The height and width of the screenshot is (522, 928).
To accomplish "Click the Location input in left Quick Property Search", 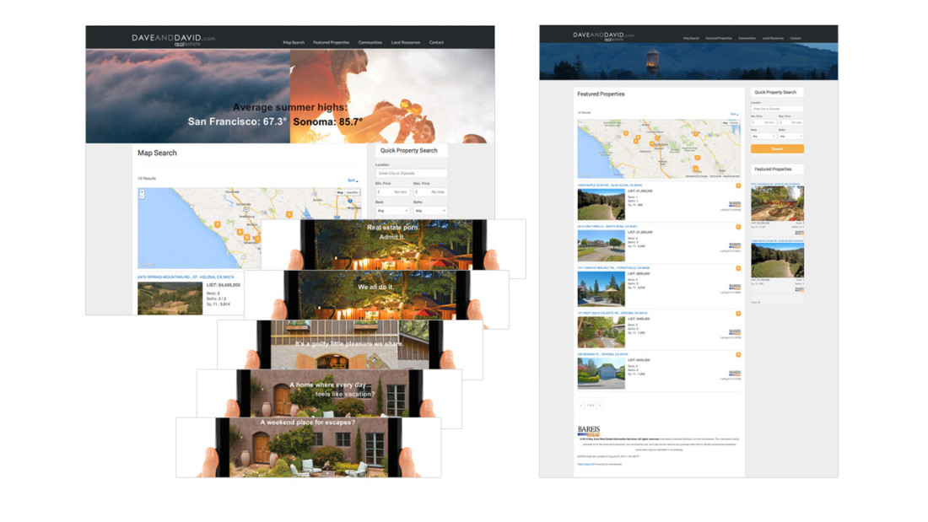I will (x=412, y=174).
